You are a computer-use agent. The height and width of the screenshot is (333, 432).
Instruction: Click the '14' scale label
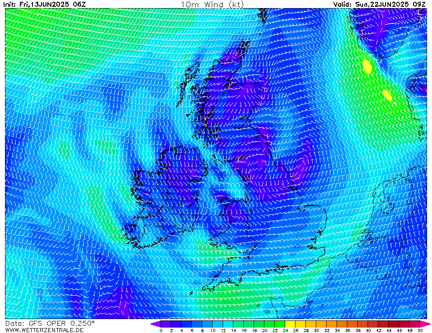point(233,330)
